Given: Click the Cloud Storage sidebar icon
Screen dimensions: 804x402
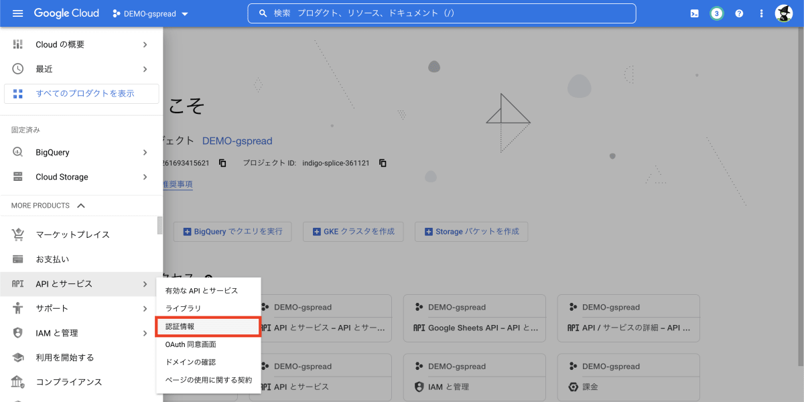Looking at the screenshot, I should tap(18, 177).
